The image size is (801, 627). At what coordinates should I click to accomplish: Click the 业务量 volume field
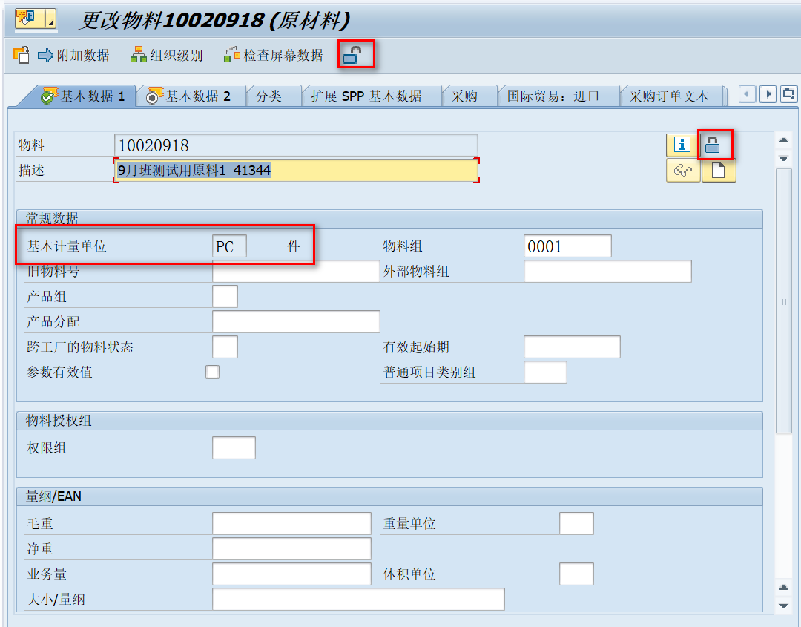tap(291, 574)
